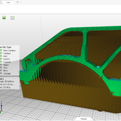
Task: Click the '221.00 g' mass value
Action: tap(7, 87)
